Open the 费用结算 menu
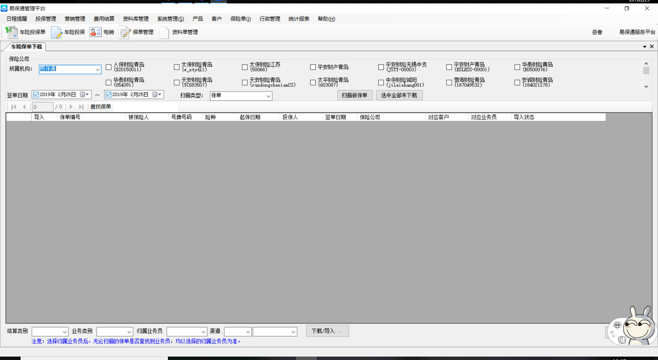Screen dimensions: 658x360 104,19
